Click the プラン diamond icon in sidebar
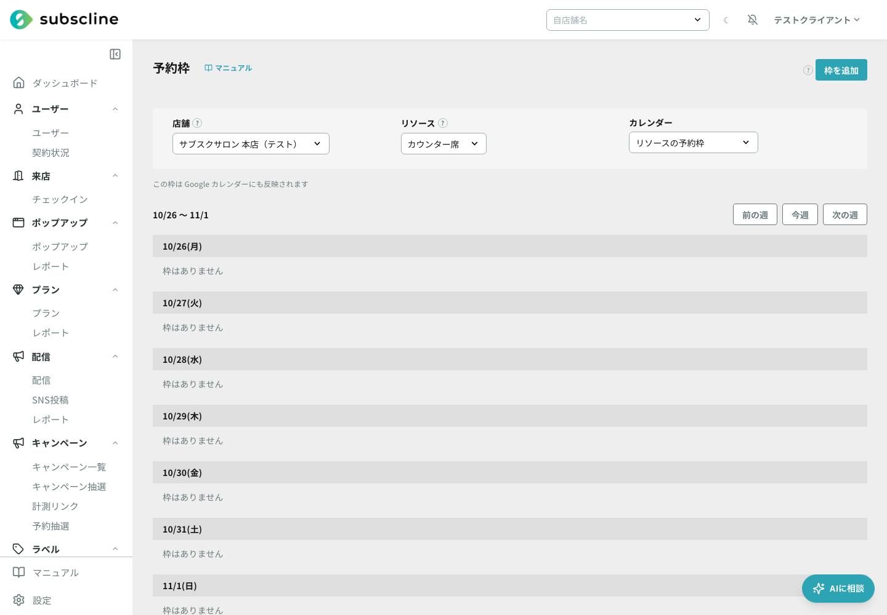This screenshot has width=887, height=615. pos(19,290)
